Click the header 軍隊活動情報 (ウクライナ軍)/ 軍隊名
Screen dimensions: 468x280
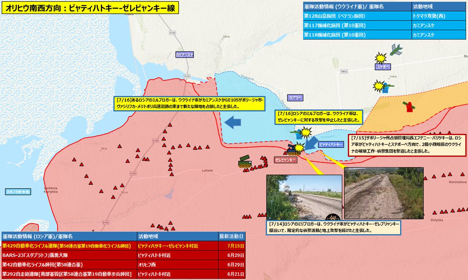coord(357,7)
